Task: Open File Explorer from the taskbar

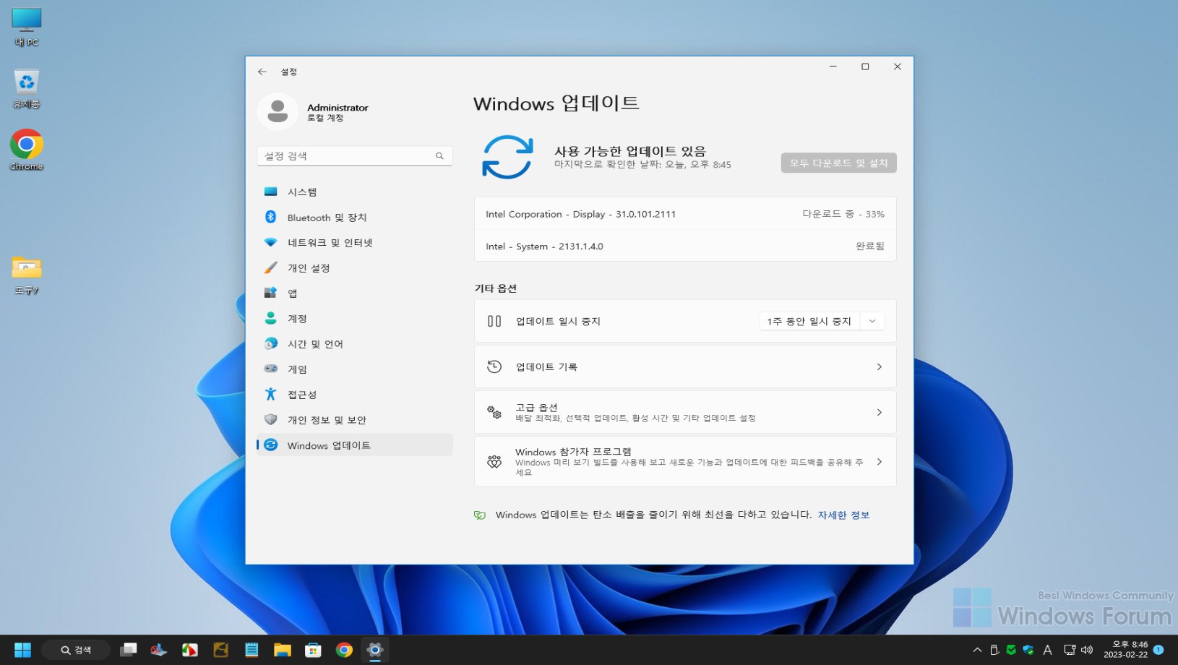Action: pyautogui.click(x=283, y=650)
